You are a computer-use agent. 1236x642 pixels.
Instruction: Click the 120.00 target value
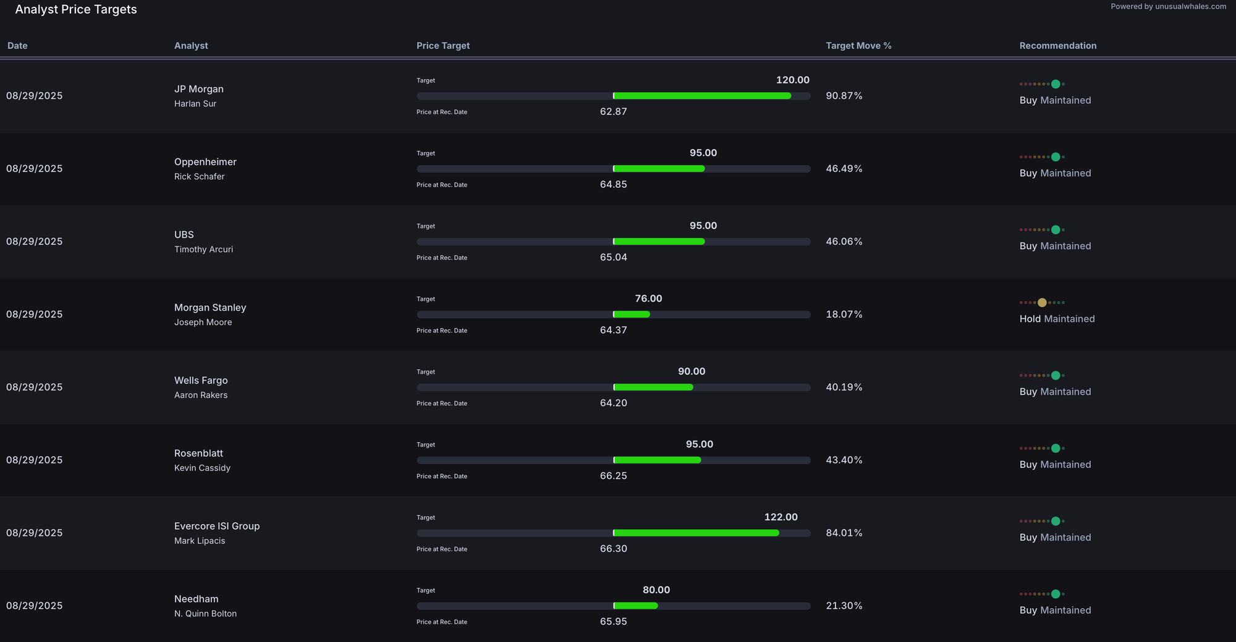coord(793,80)
